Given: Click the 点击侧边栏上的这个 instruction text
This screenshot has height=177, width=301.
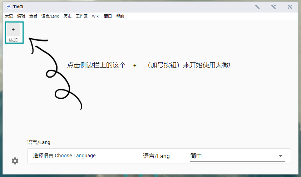Looking at the screenshot, I should pyautogui.click(x=97, y=65).
